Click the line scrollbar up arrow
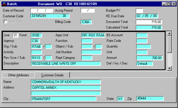The width and height of the screenshot is (178, 108). tap(170, 33)
